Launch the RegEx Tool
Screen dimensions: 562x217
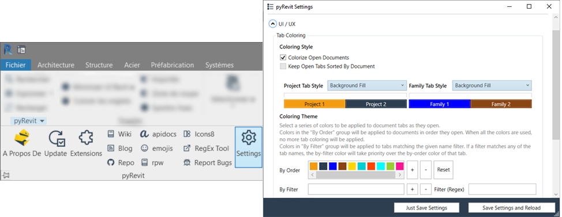[207, 149]
